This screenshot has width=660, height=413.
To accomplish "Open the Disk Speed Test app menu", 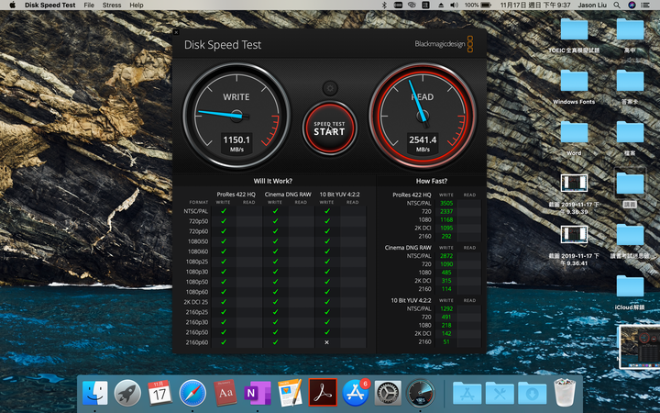I will click(x=49, y=6).
